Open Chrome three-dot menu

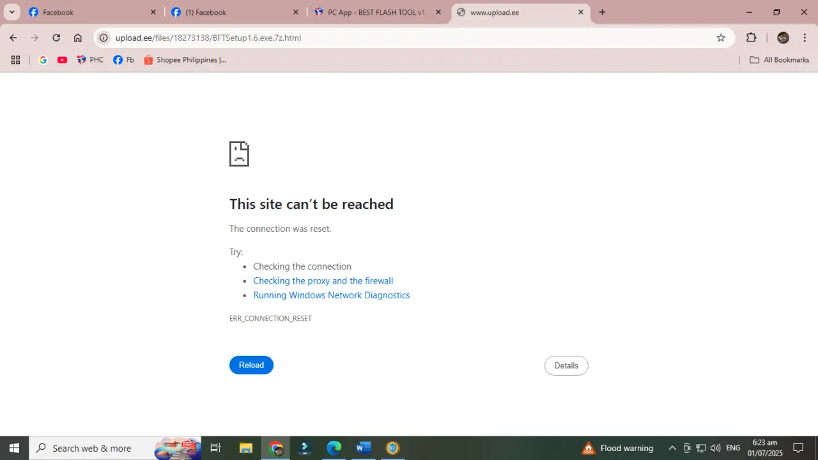(x=805, y=38)
